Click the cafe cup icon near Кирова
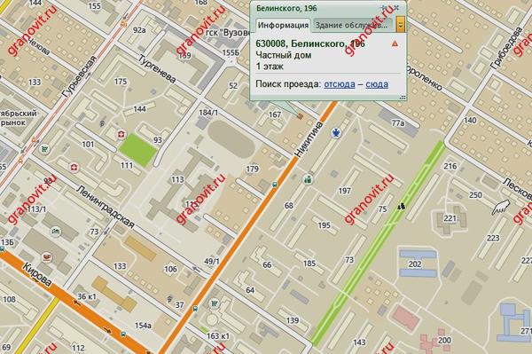Viewport: 532px width, 354px height. tap(47, 257)
